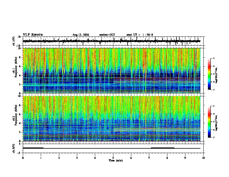Click the "2" kHz tick on ch.1 frequency axis
The image size is (229, 177).
(20, 84)
